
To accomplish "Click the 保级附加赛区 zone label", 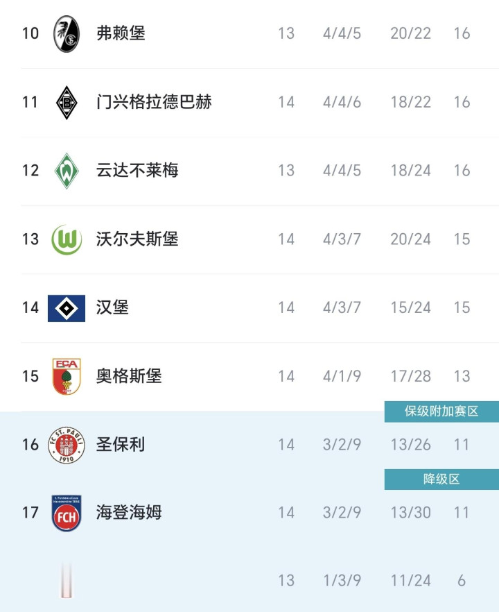I will click(x=441, y=411).
